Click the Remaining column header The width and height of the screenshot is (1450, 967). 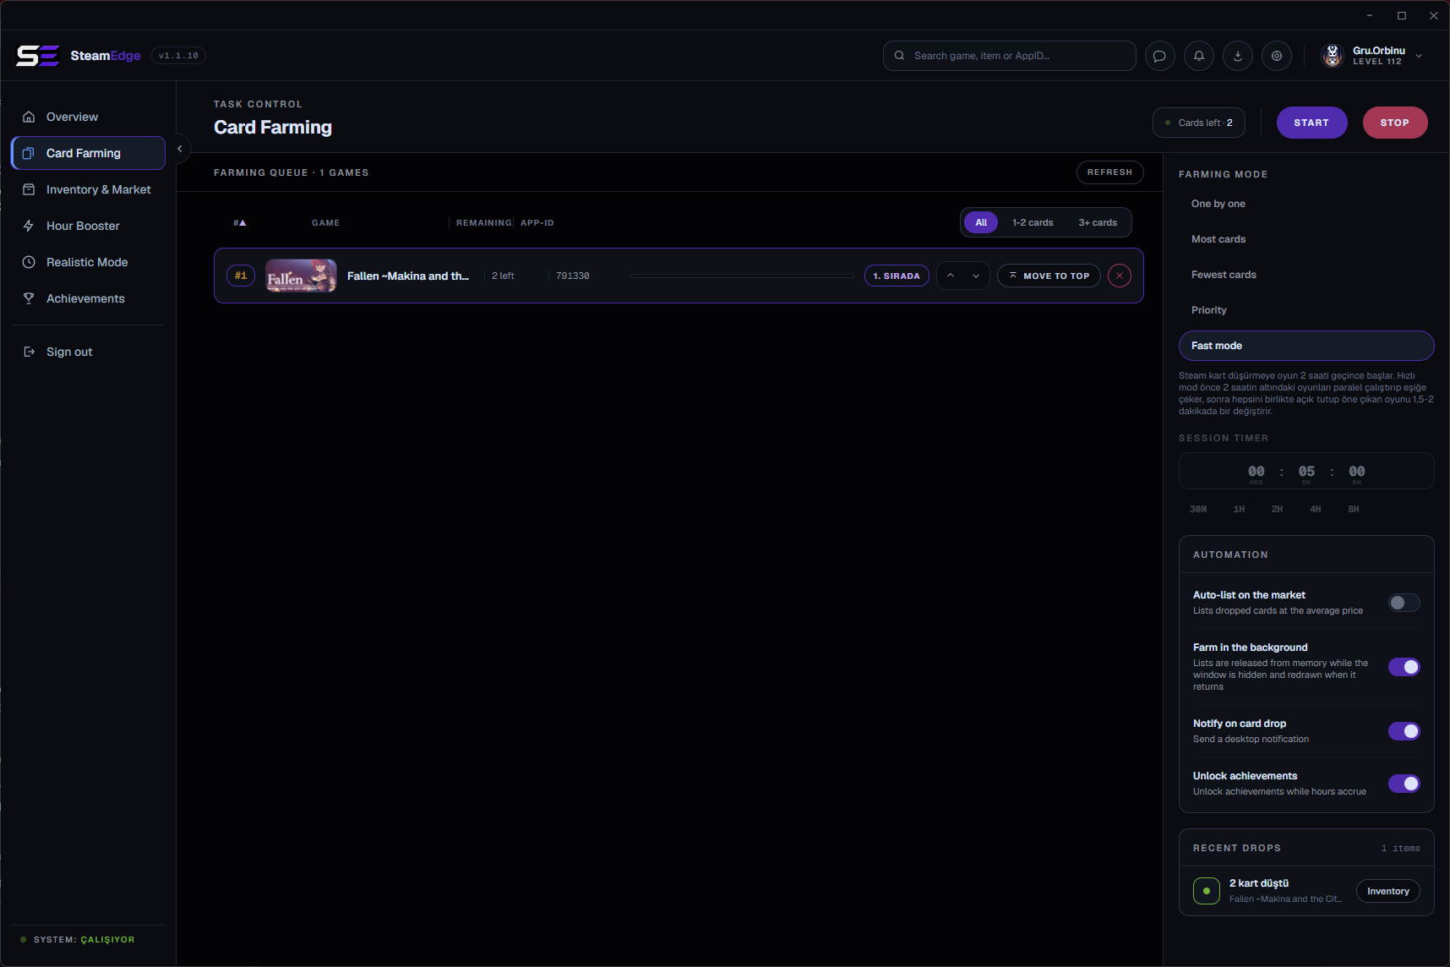[x=483, y=223]
